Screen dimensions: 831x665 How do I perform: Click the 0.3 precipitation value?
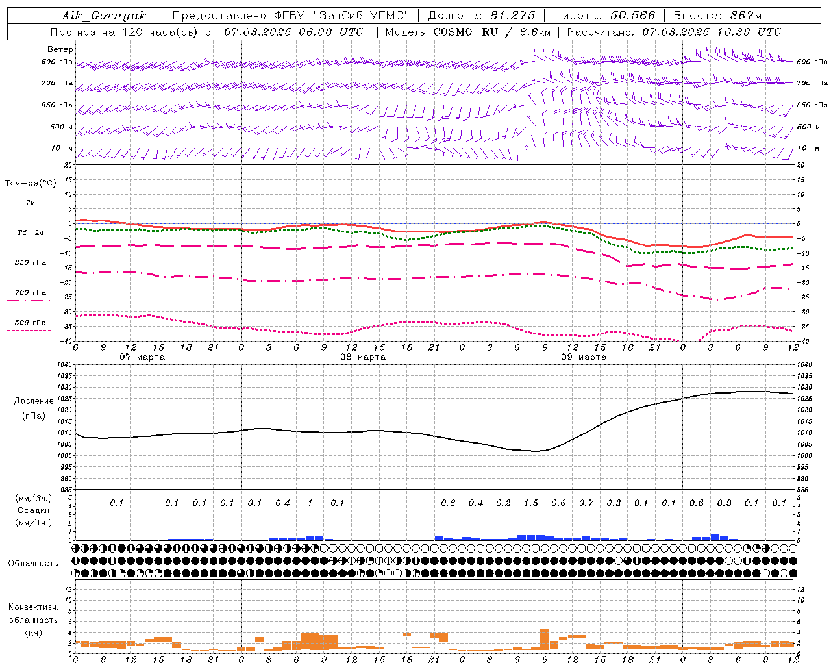614,503
